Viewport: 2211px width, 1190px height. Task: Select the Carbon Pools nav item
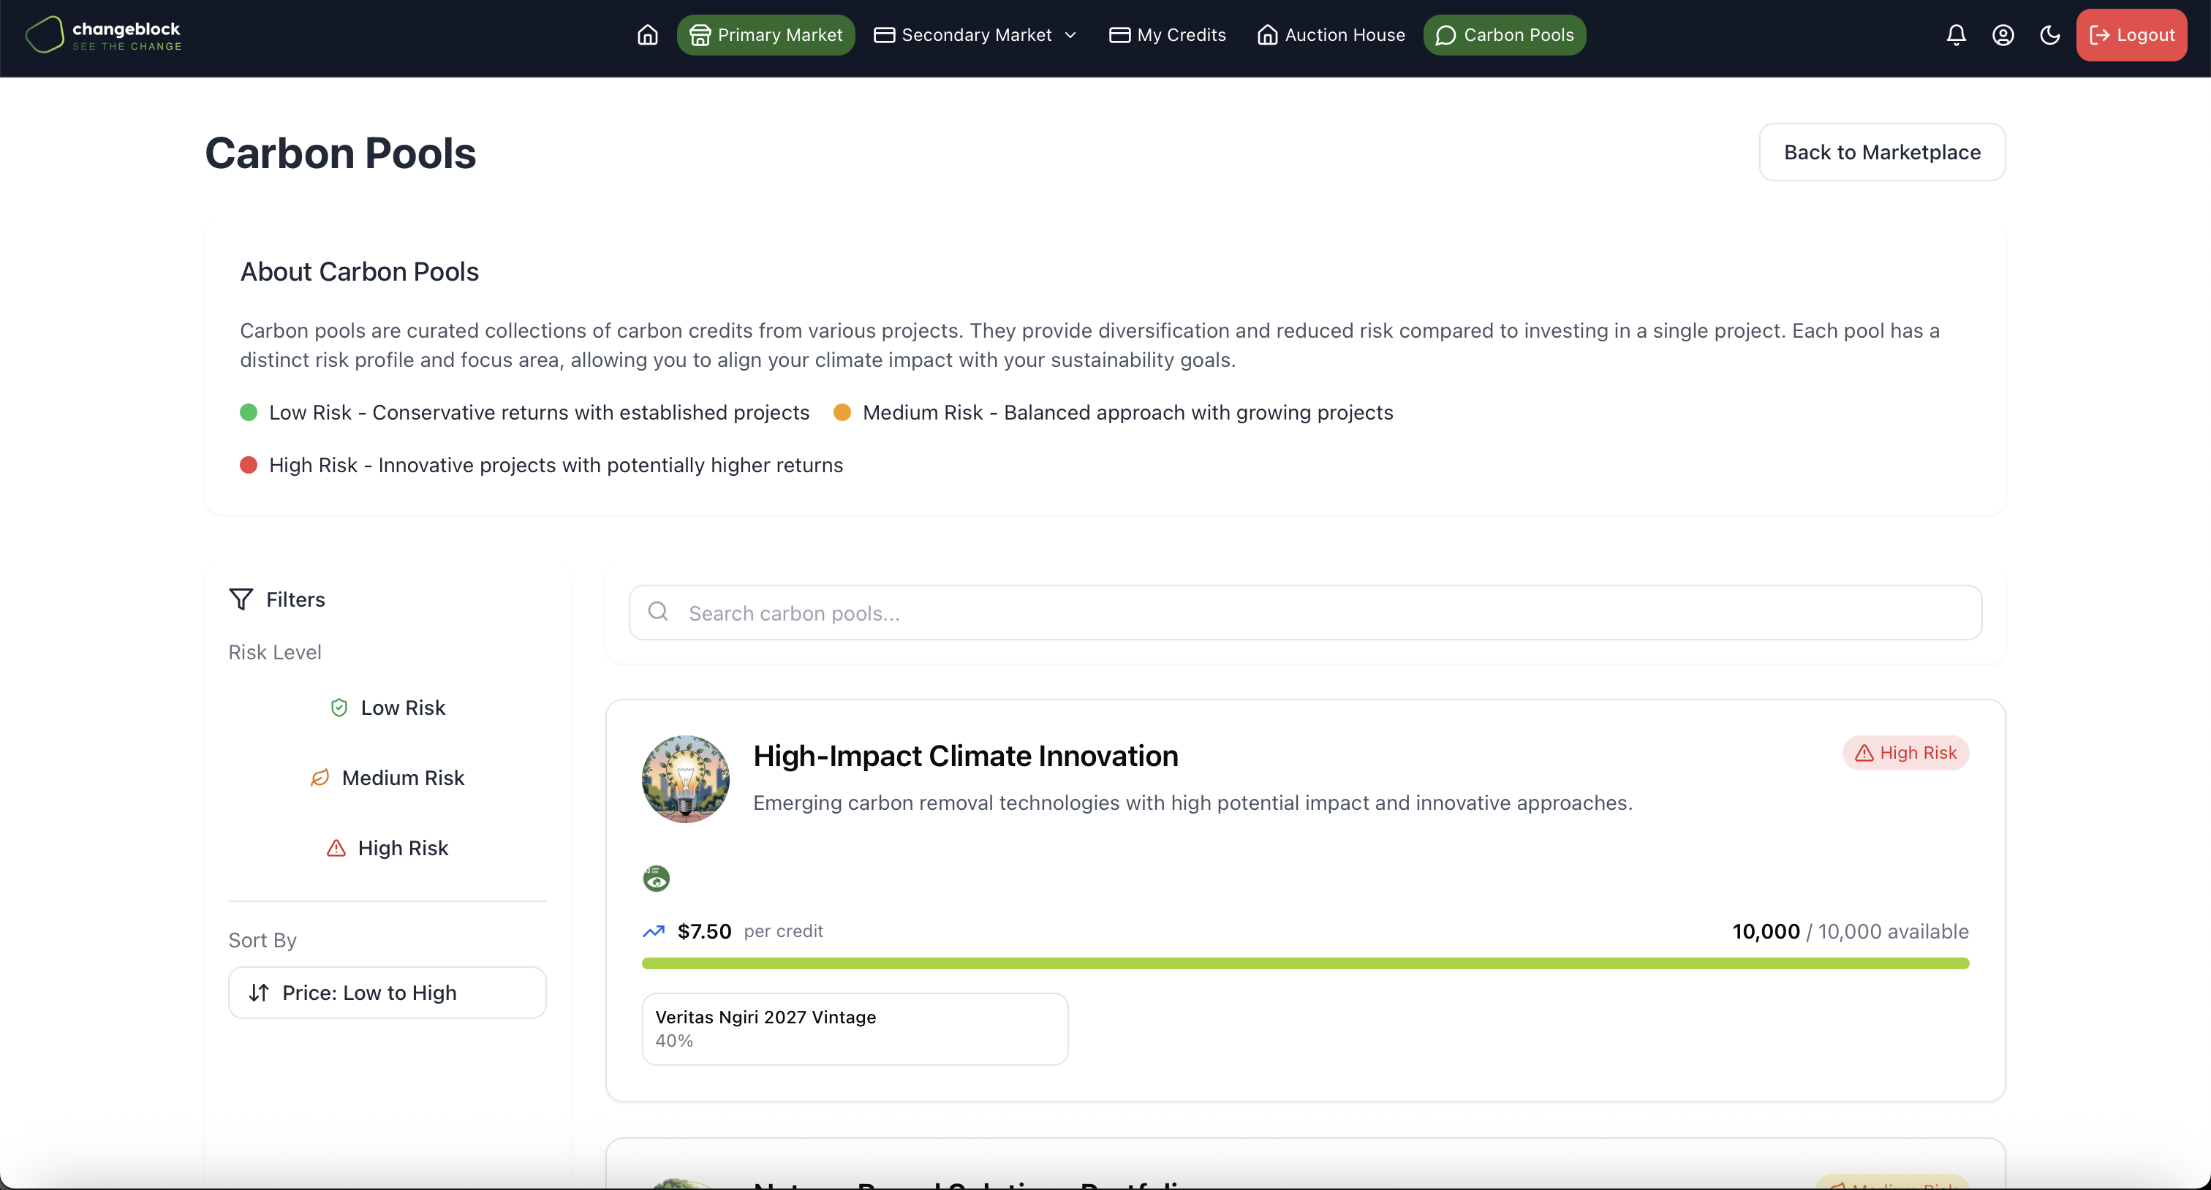[1505, 35]
